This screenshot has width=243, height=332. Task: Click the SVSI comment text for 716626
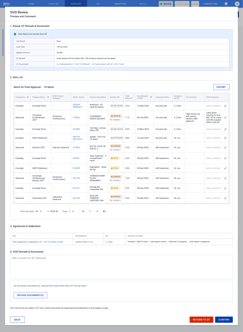[214, 117]
